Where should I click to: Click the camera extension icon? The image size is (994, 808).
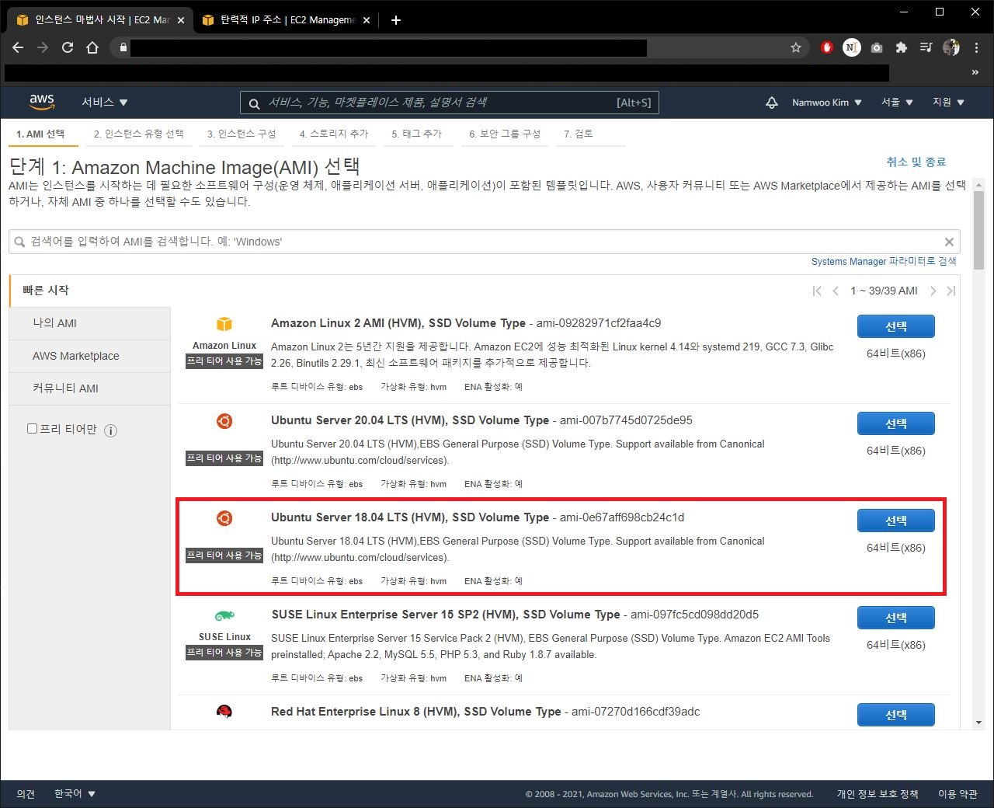point(877,47)
